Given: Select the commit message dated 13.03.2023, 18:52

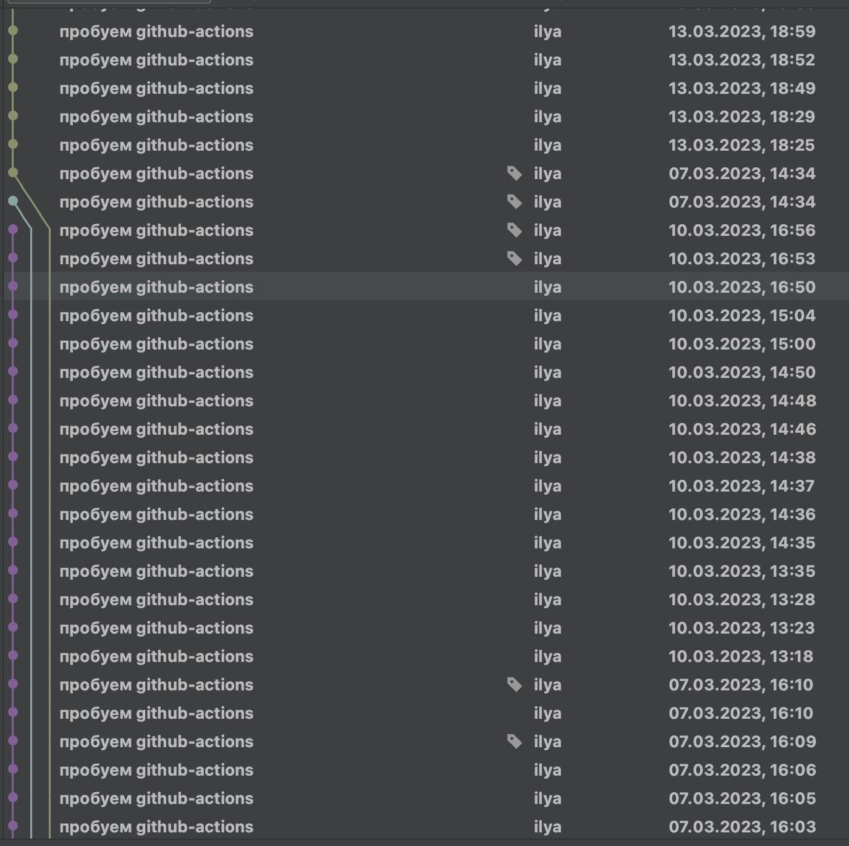Looking at the screenshot, I should tap(156, 60).
